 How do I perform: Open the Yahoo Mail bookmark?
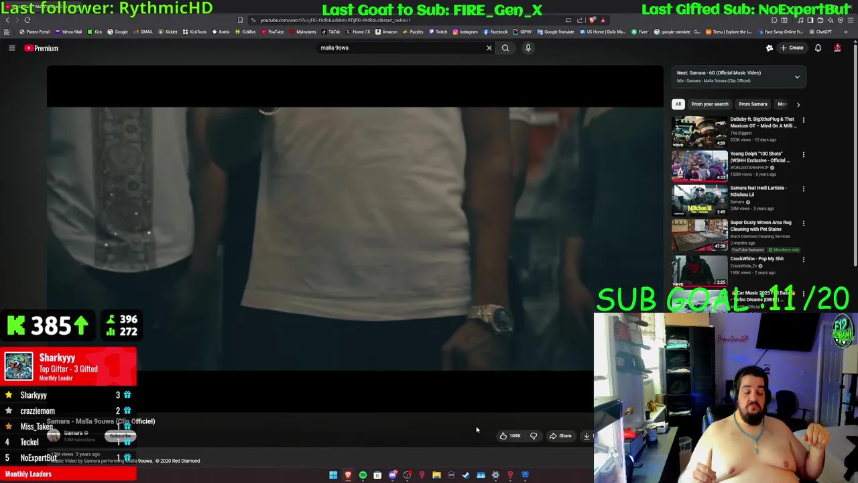tap(68, 32)
